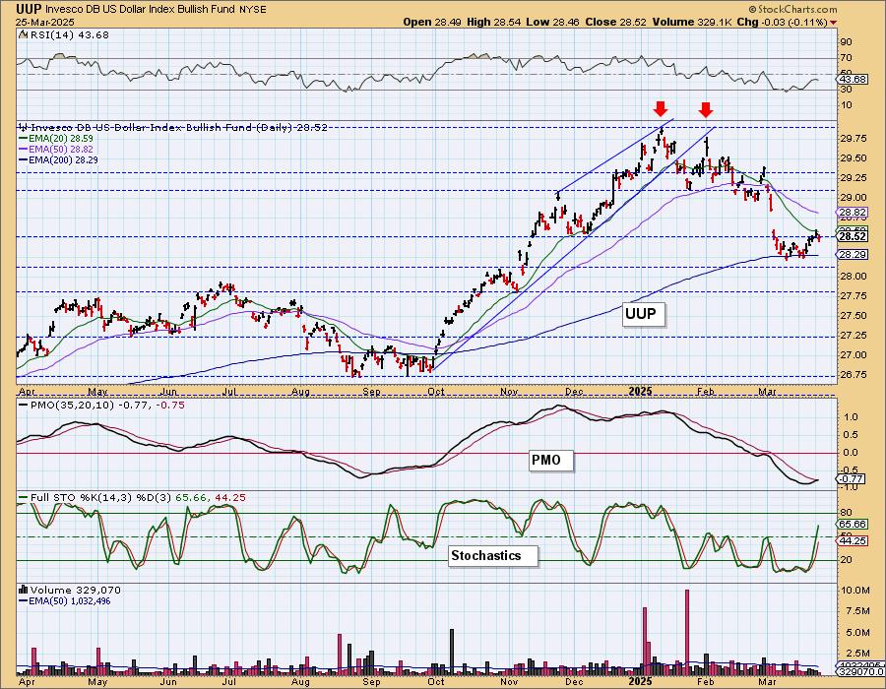Click the 27.25 price axis label
Viewport: 886px width, 689px height.
point(854,336)
